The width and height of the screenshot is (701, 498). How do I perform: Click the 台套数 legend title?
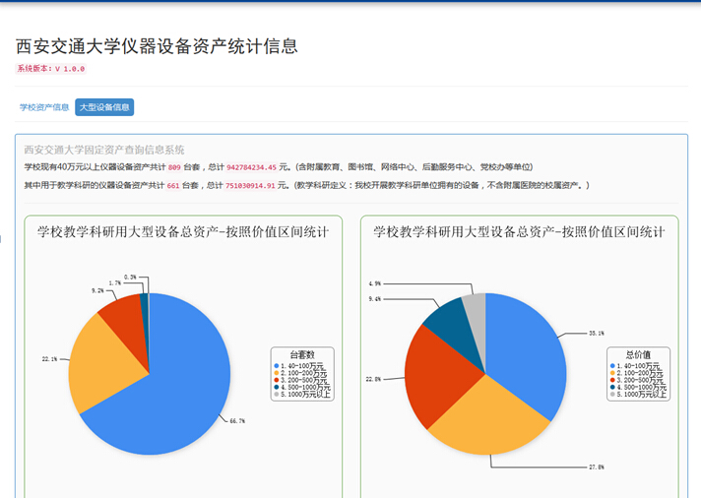[x=302, y=355]
